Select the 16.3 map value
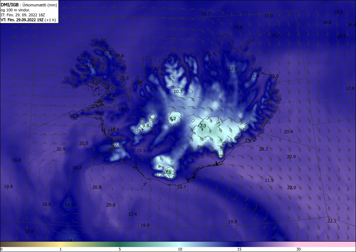This screenshot has width=356, height=252. [77, 168]
